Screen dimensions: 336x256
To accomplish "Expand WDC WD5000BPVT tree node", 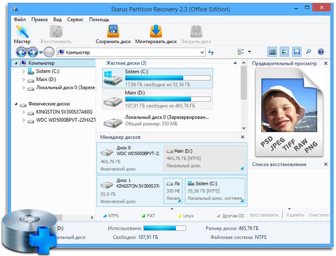I will 24,120.
